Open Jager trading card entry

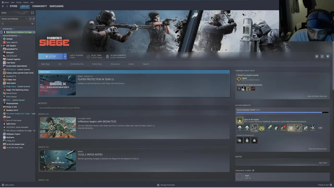click(x=282, y=177)
